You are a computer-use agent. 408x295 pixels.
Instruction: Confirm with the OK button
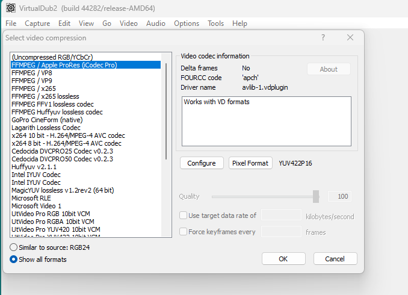(283, 259)
